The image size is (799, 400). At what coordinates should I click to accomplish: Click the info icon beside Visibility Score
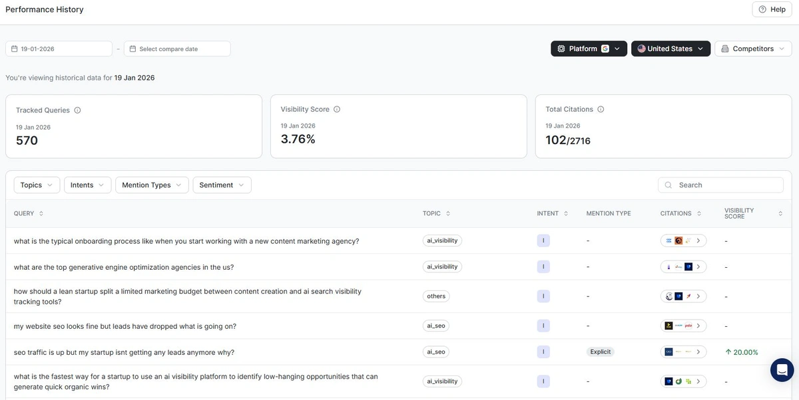(338, 109)
